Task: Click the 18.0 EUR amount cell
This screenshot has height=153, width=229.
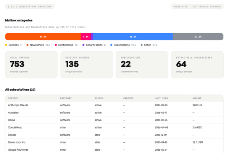Action: coord(197,105)
